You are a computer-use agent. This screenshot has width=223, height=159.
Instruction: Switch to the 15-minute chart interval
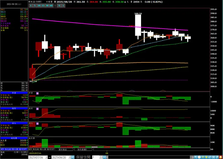[x=43, y=6]
